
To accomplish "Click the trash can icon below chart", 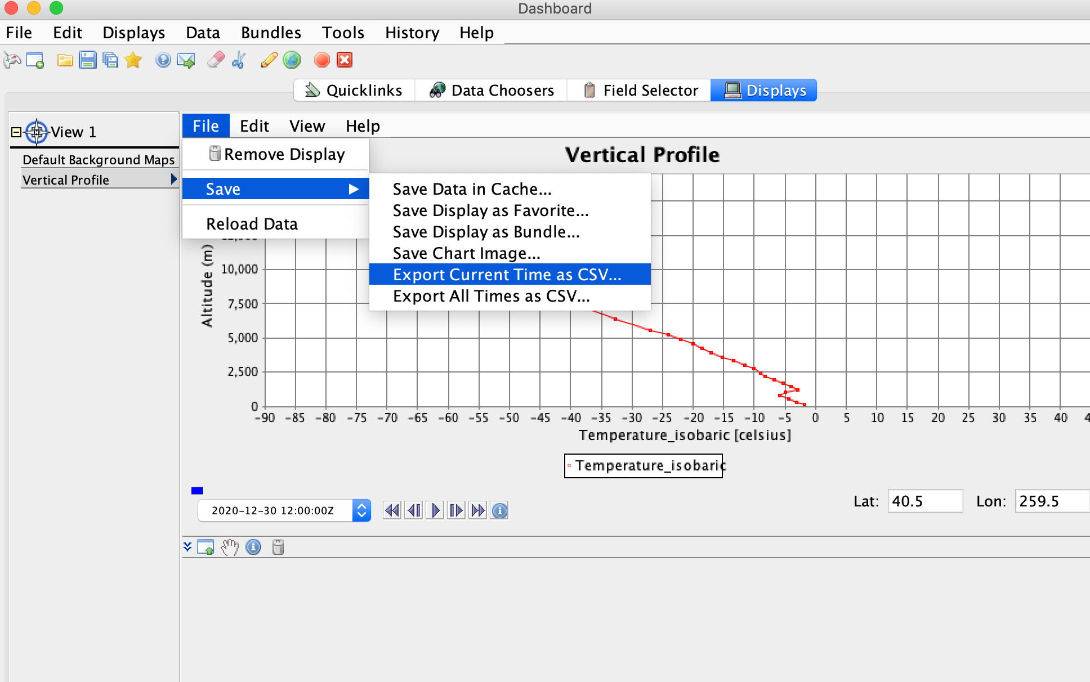I will [x=278, y=547].
